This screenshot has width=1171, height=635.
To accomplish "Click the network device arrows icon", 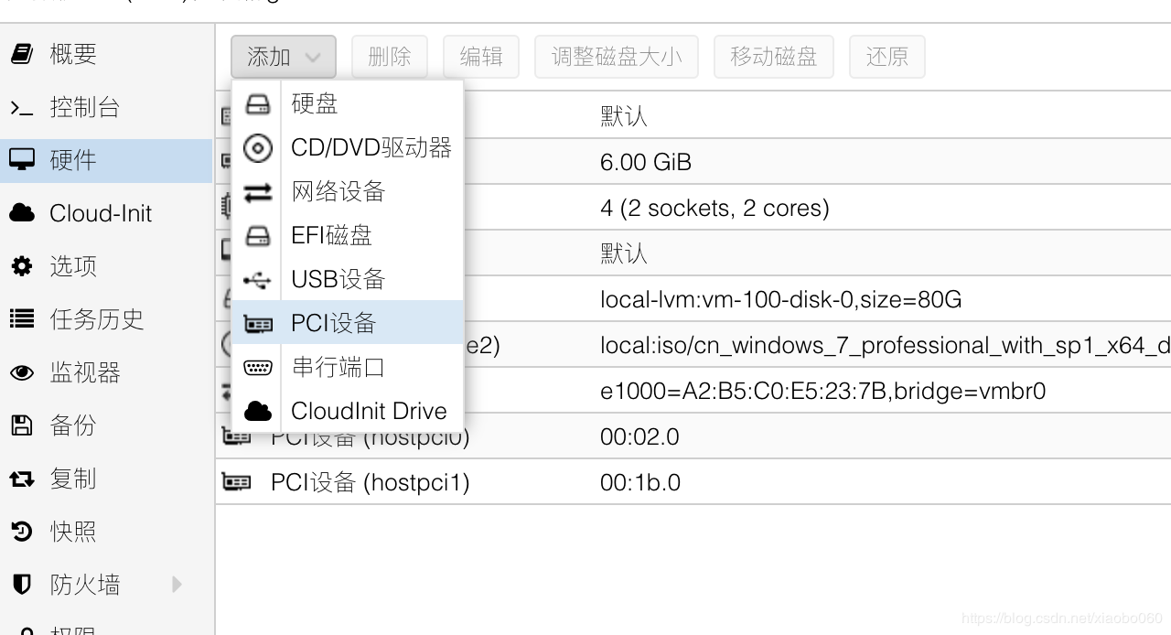I will 258,191.
